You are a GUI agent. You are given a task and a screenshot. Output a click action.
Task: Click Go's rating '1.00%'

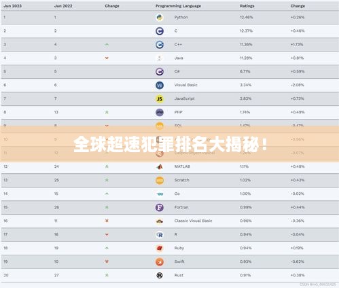pyautogui.click(x=245, y=194)
